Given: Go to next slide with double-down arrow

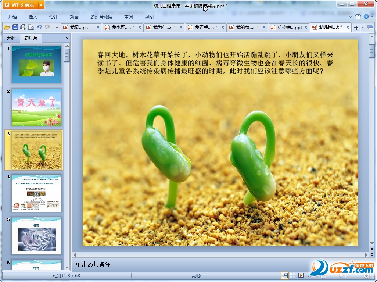Looking at the screenshot, I should (372, 254).
